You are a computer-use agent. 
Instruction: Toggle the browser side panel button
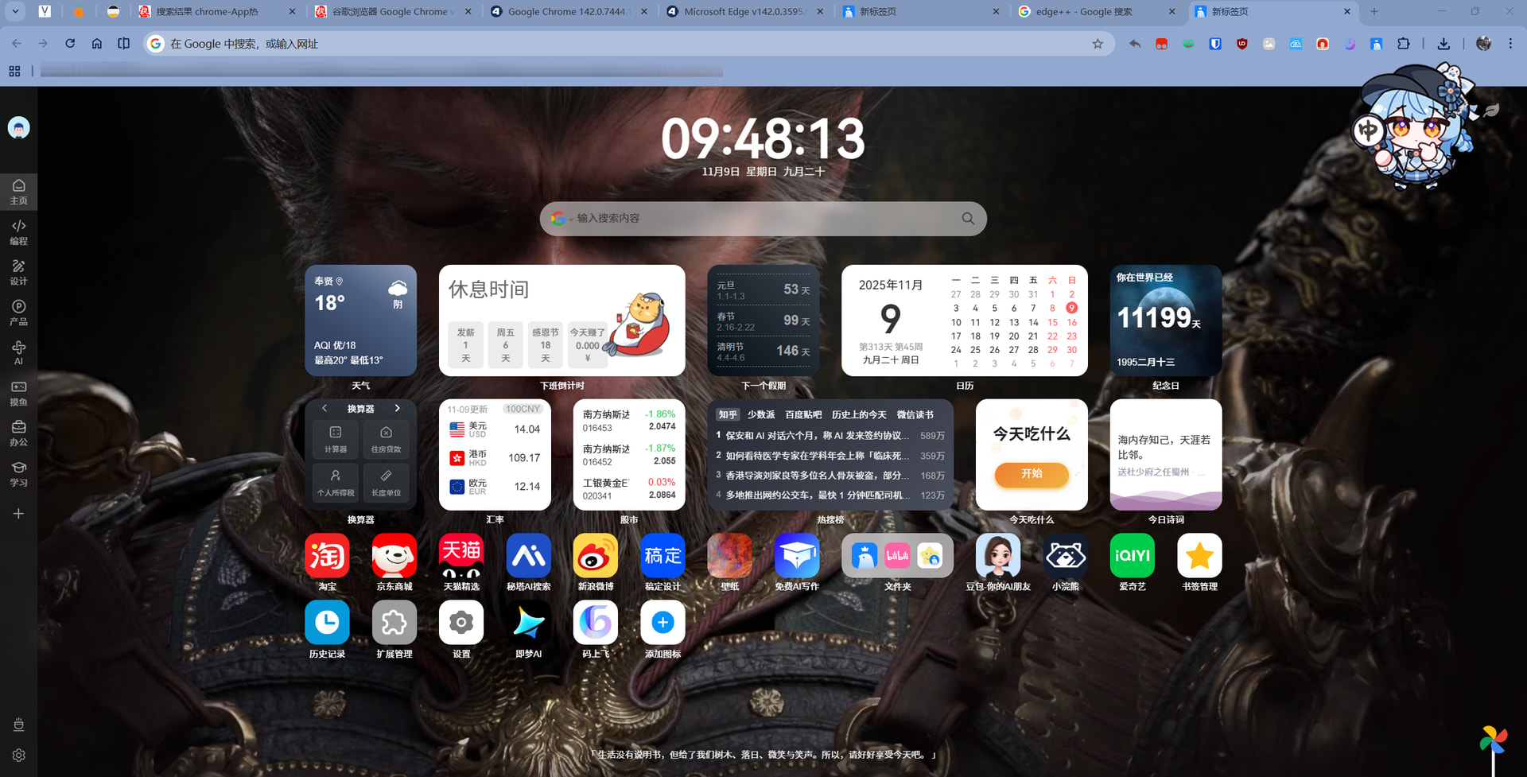(x=123, y=44)
